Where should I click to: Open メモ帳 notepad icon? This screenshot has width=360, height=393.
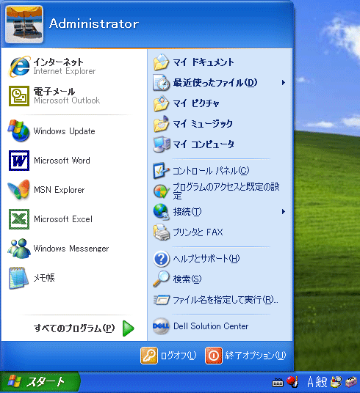pos(18,278)
